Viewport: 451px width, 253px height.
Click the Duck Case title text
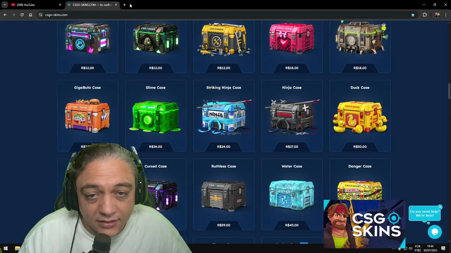coord(360,87)
